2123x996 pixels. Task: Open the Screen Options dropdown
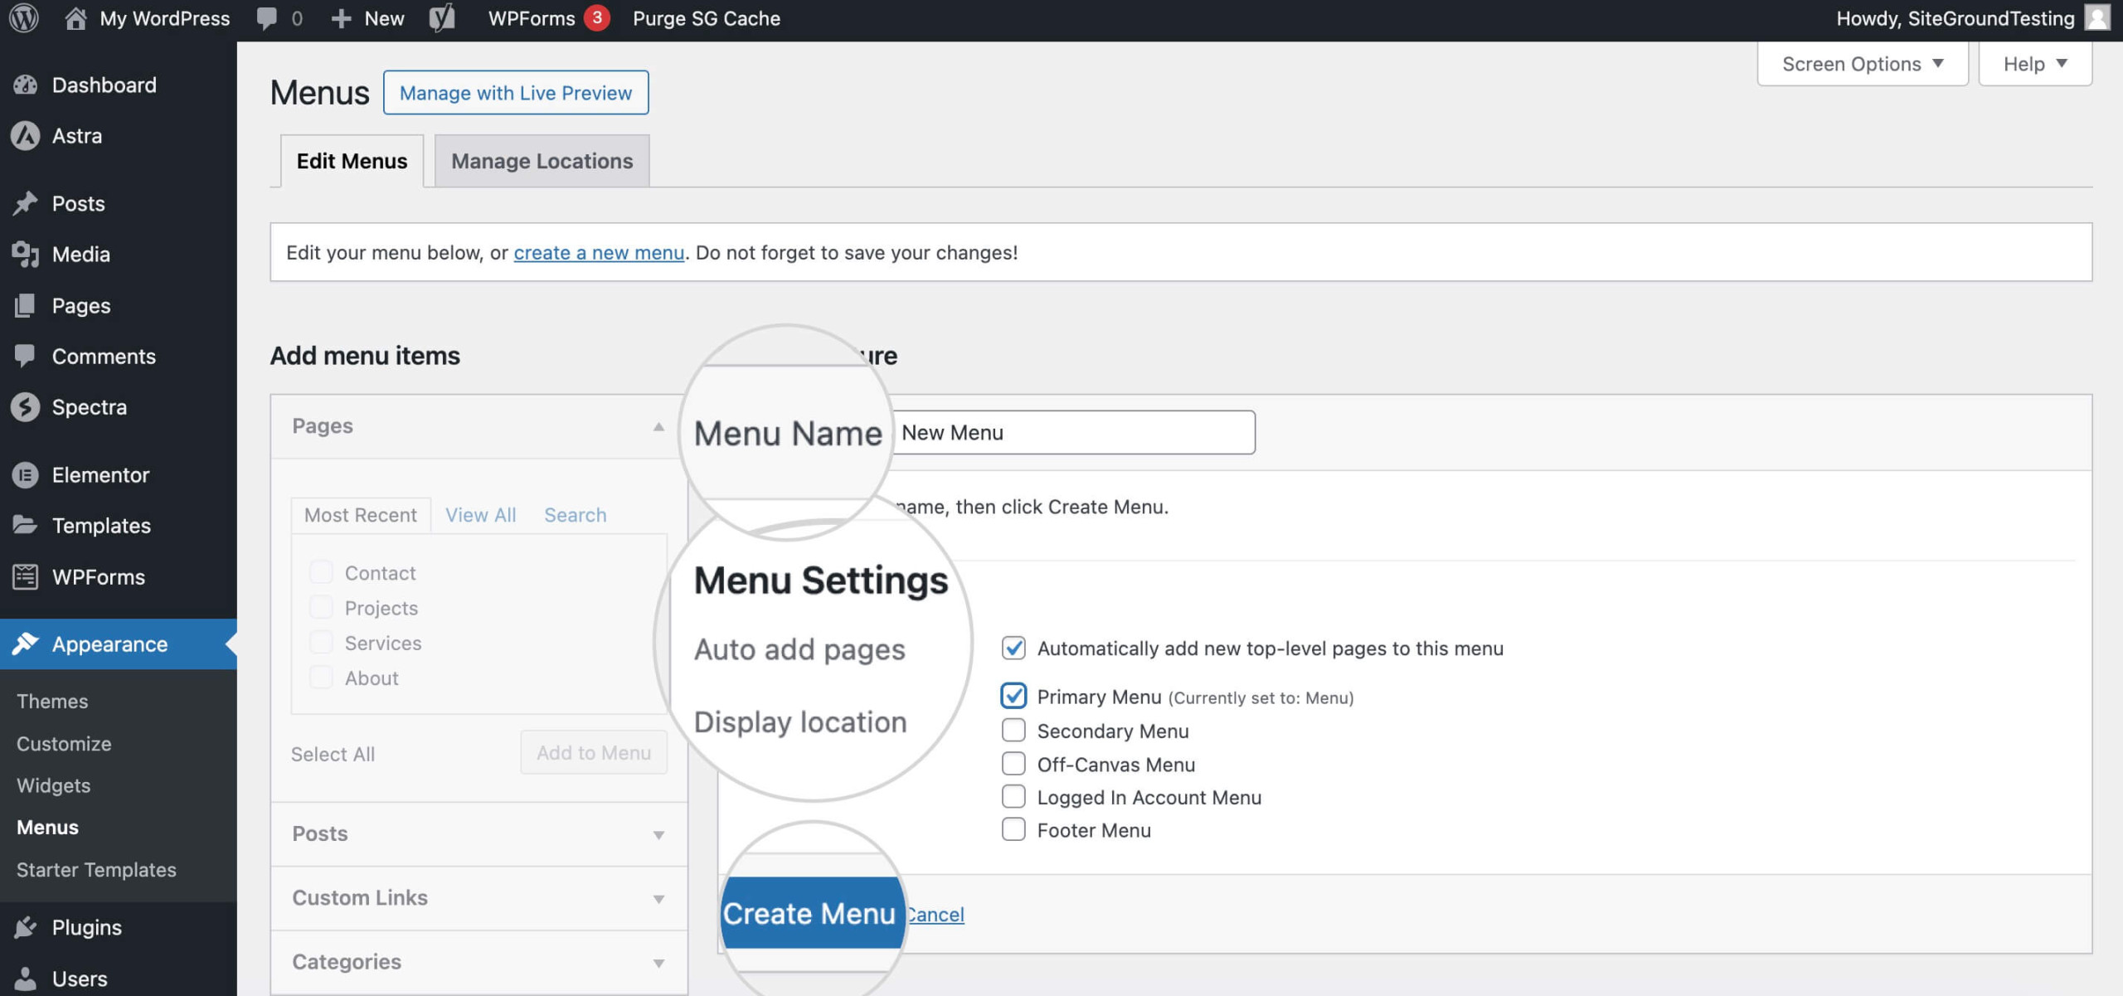(x=1863, y=64)
